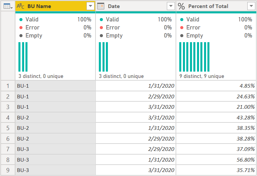Viewport: 257px width, 176px height.
Task: Click '9 distinct, 9 unique' text
Action: [202, 76]
